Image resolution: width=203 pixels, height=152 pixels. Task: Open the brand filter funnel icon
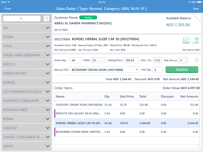[x=46, y=19]
